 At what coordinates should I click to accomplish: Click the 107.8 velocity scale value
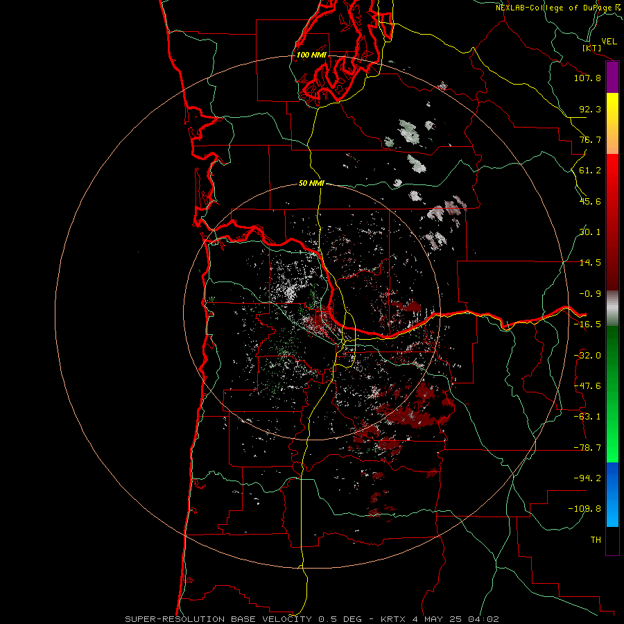[587, 78]
